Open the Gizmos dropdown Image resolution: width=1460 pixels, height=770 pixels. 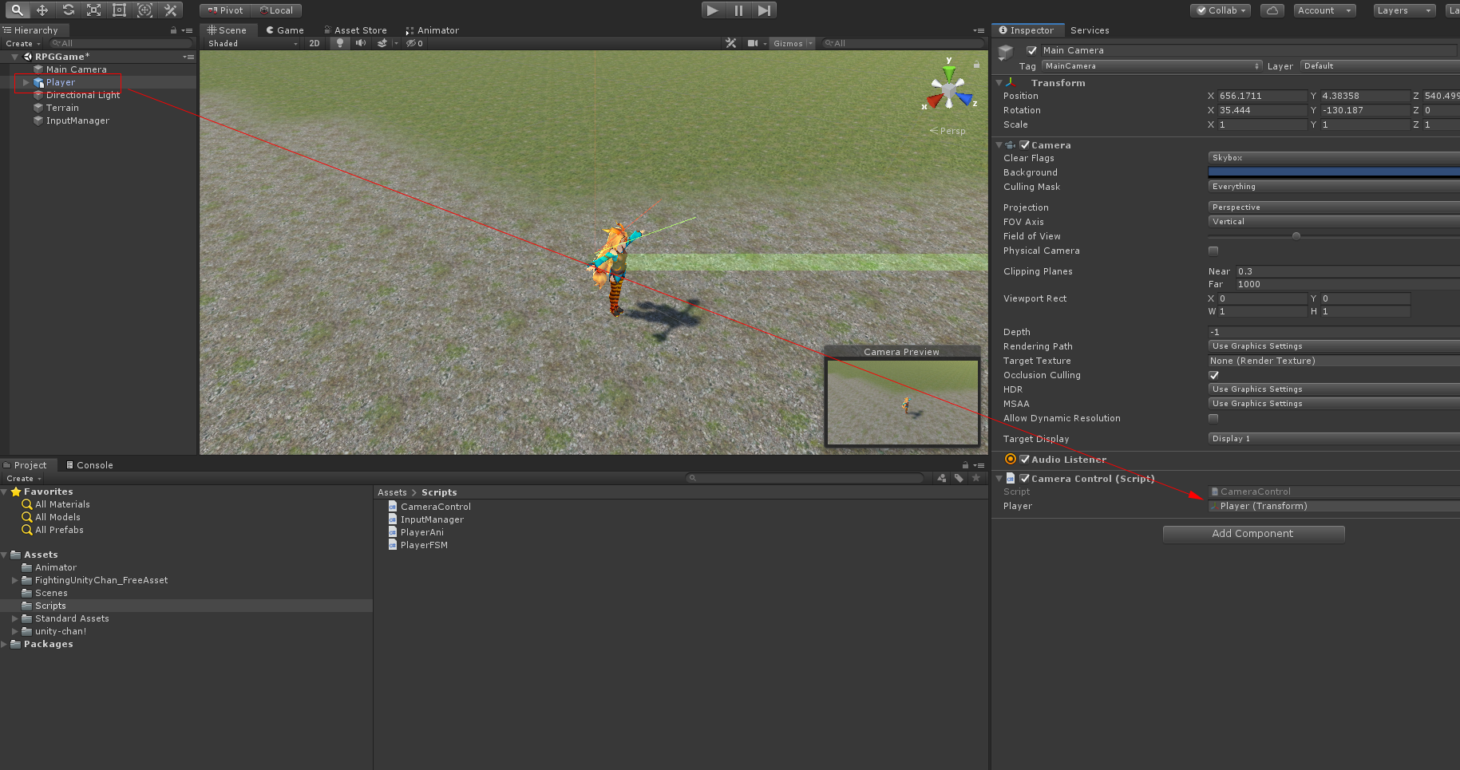[793, 43]
